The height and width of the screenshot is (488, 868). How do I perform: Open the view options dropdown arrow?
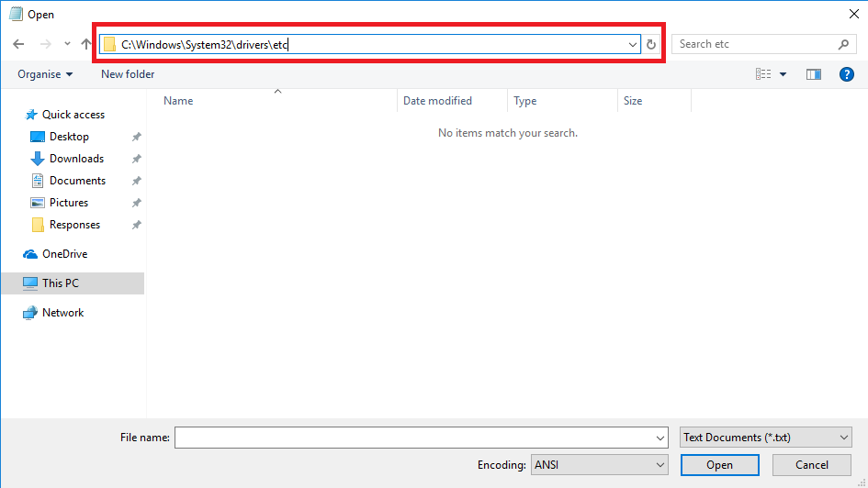(x=783, y=74)
